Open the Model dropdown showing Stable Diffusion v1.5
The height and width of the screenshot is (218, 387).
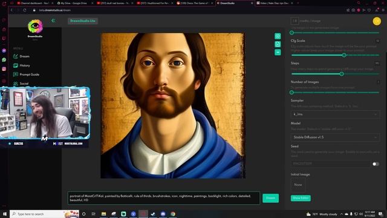(x=335, y=137)
